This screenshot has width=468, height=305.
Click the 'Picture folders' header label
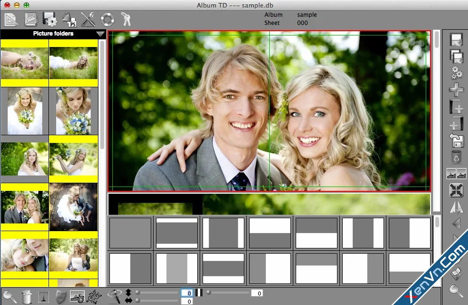click(53, 34)
